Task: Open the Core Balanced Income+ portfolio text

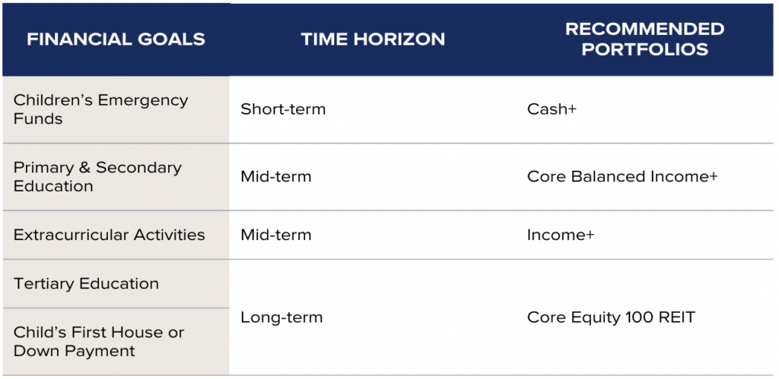Action: 622,177
